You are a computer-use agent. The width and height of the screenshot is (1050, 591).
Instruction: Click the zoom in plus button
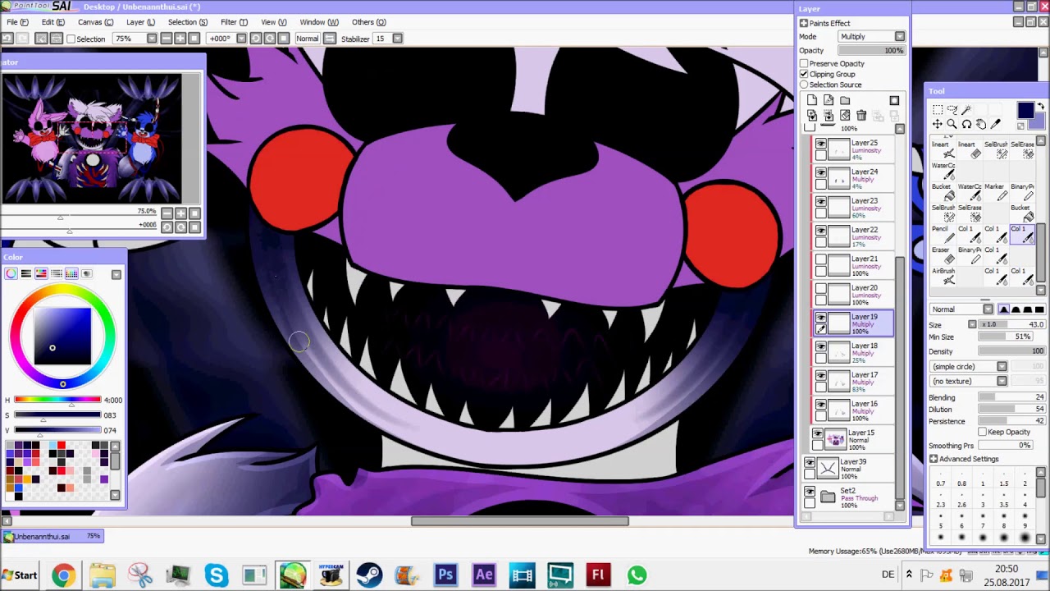pos(180,39)
